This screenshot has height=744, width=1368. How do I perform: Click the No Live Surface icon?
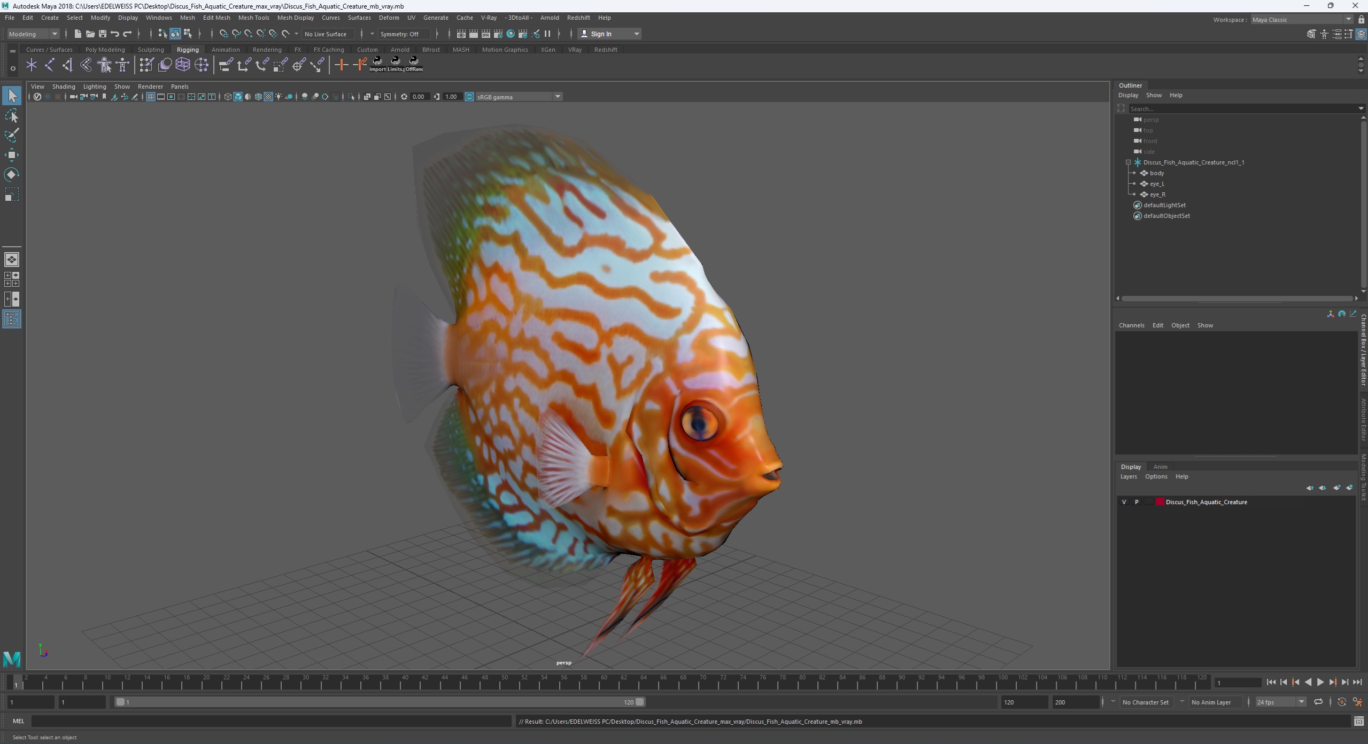click(x=327, y=34)
